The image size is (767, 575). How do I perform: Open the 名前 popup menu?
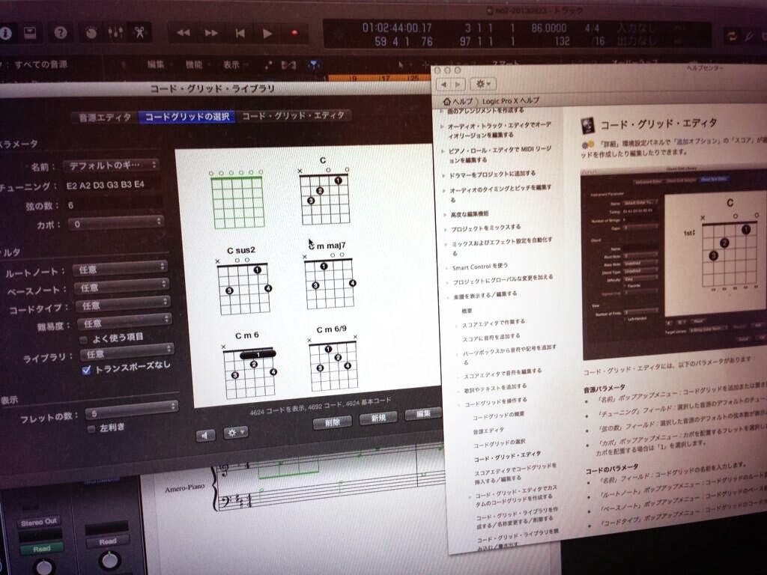(x=111, y=165)
